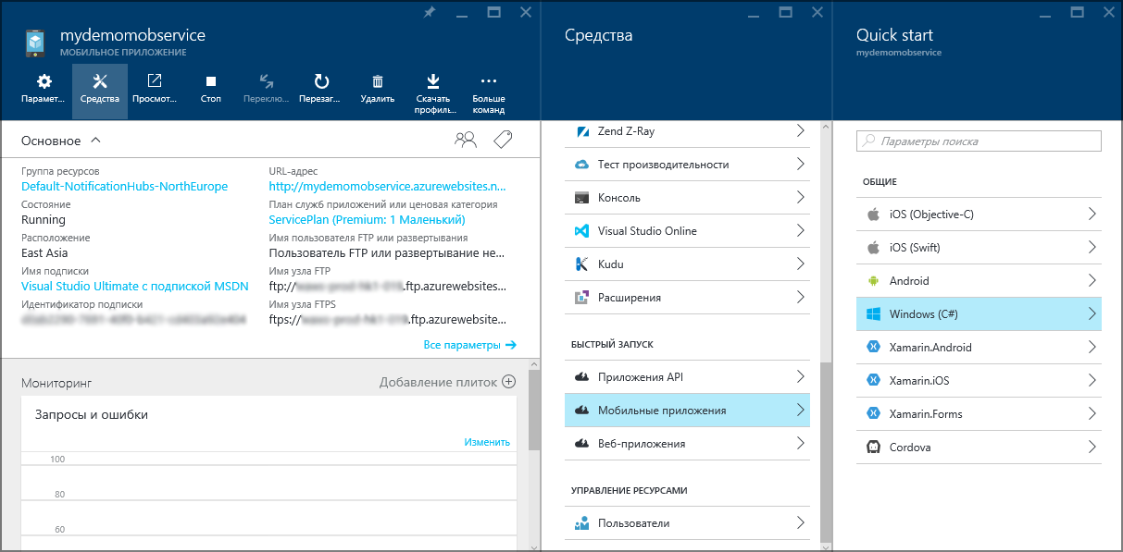The width and height of the screenshot is (1123, 552).
Task: Download publish profile Скачать профиль
Action: (433, 93)
